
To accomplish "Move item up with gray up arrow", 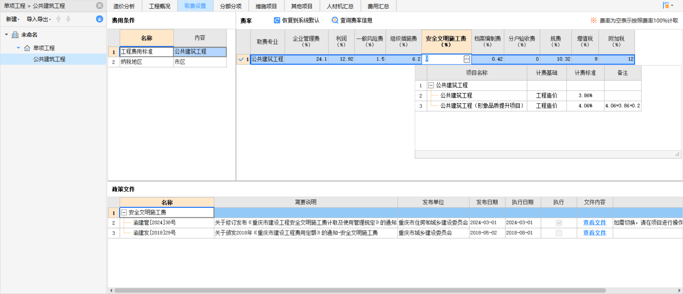I will 59,19.
